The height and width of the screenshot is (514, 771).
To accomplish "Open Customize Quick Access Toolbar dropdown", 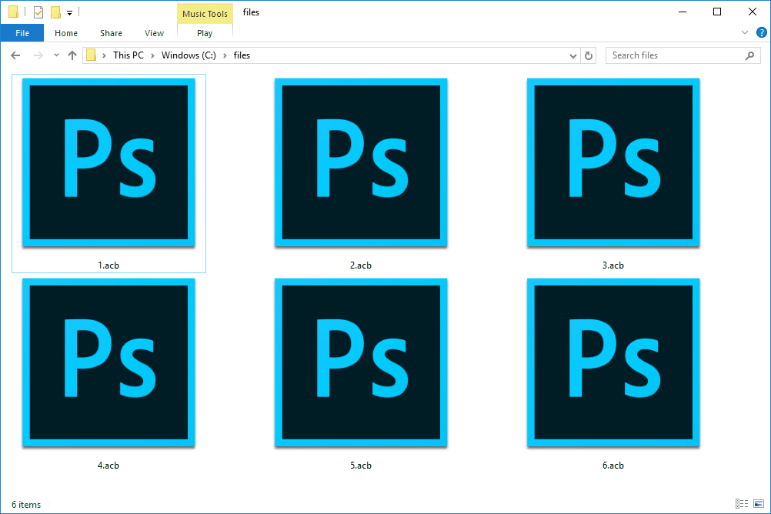I will point(70,13).
